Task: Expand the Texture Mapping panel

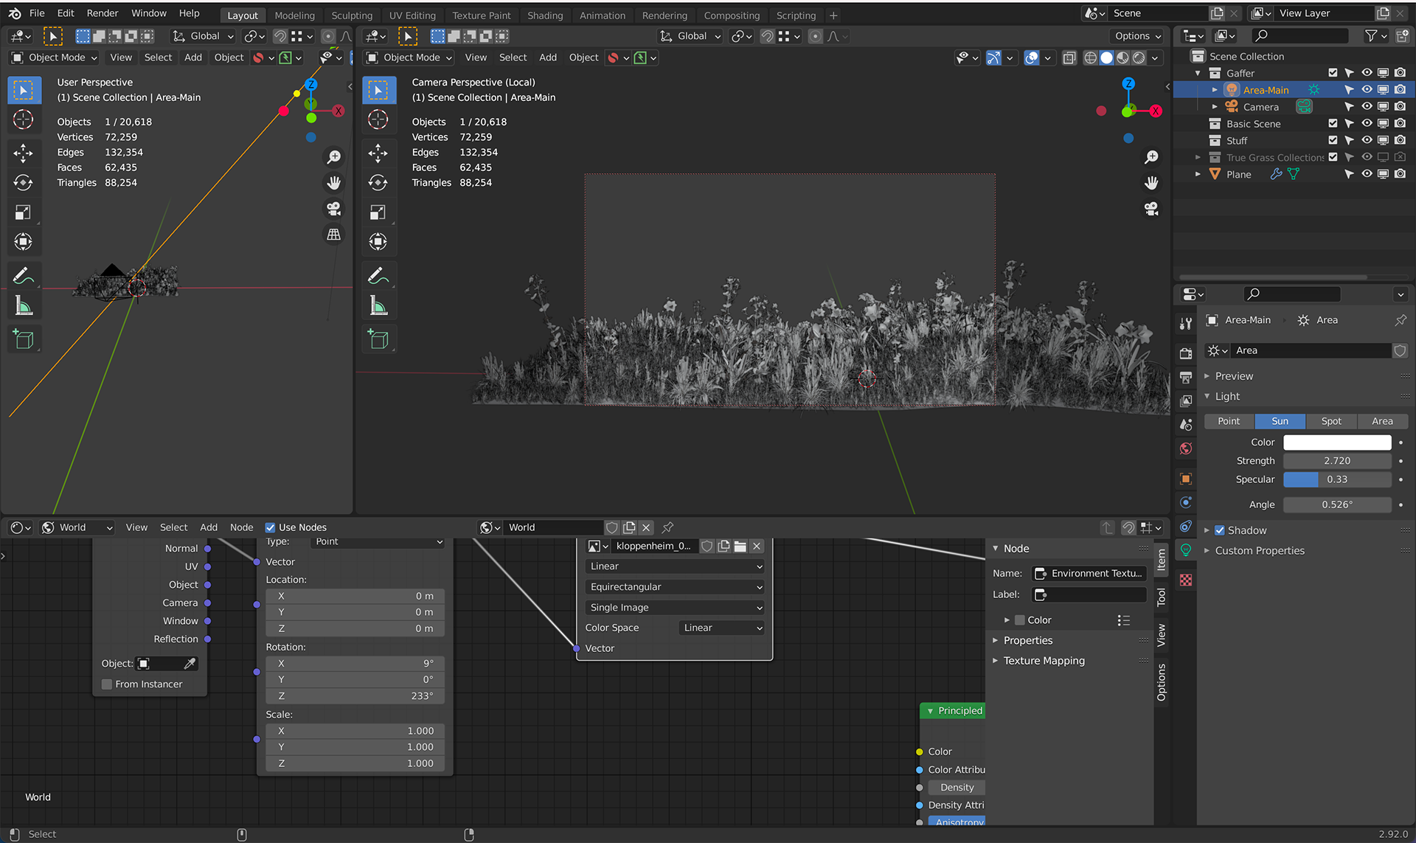Action: pyautogui.click(x=1044, y=661)
